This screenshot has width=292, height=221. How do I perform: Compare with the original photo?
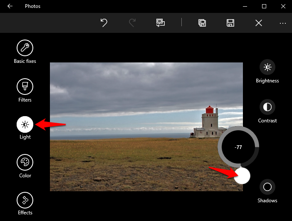(160, 23)
